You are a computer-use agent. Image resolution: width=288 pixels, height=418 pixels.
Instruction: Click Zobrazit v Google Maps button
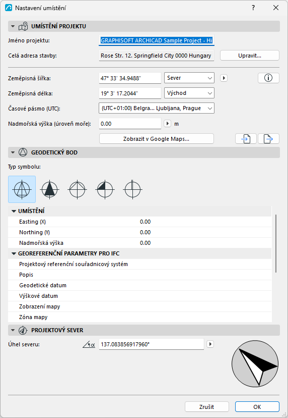click(157, 139)
